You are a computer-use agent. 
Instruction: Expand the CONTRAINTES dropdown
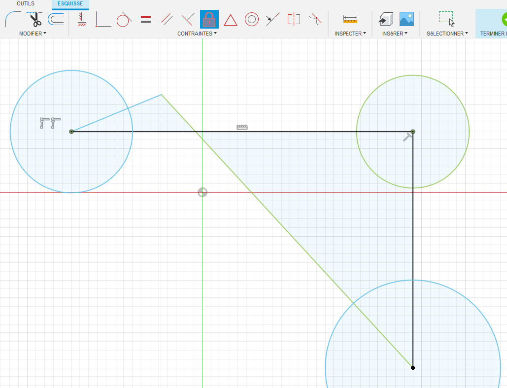pos(197,34)
